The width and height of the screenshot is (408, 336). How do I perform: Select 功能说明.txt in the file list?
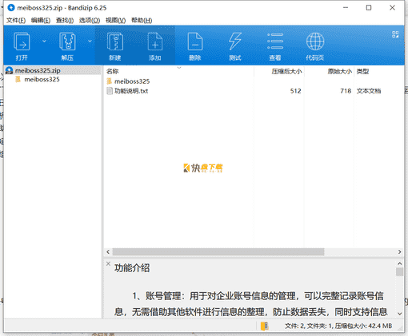131,91
